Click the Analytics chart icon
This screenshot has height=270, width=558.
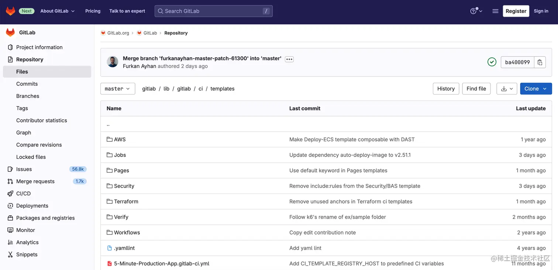[x=10, y=242]
